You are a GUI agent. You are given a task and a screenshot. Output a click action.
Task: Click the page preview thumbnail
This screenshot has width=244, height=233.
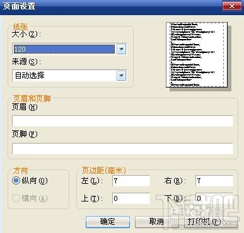click(197, 55)
